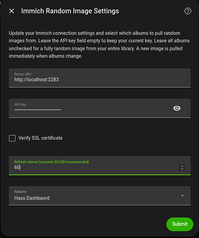Click the Server URL field label
The image size is (199, 238).
[x=23, y=74]
